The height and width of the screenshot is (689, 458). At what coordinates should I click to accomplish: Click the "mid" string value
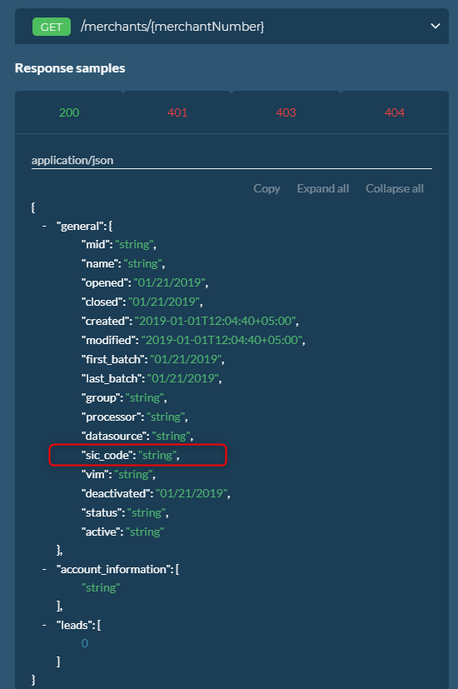[134, 244]
